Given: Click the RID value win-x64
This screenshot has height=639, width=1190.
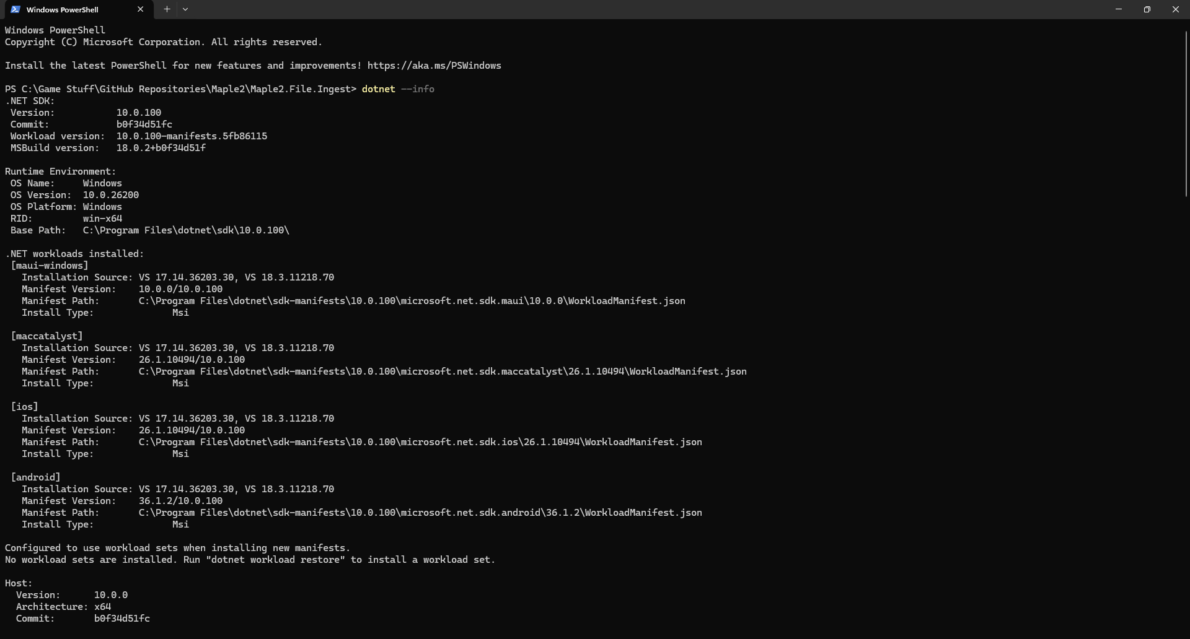Looking at the screenshot, I should click(102, 219).
